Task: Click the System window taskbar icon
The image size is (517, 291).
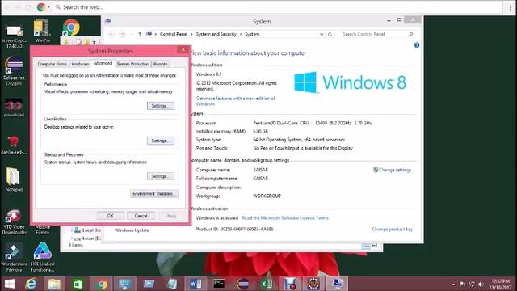Action: click(337, 284)
